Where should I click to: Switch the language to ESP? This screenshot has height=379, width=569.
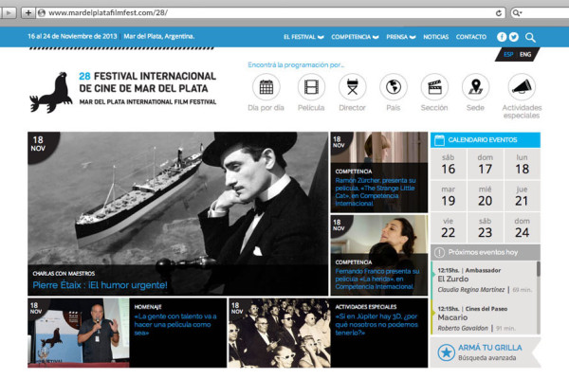[x=508, y=54]
